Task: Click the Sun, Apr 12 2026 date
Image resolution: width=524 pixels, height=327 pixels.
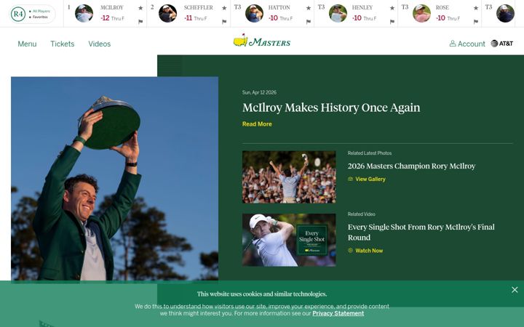Action: click(x=259, y=92)
